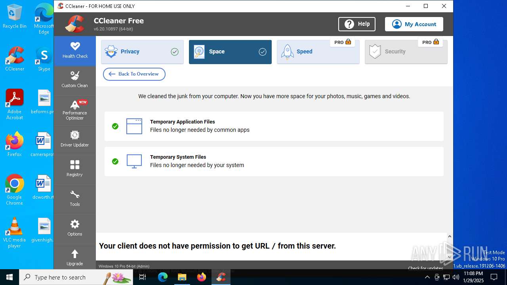Viewport: 507px width, 285px height.
Task: Click the CCleaner logo in header
Action: point(75,24)
